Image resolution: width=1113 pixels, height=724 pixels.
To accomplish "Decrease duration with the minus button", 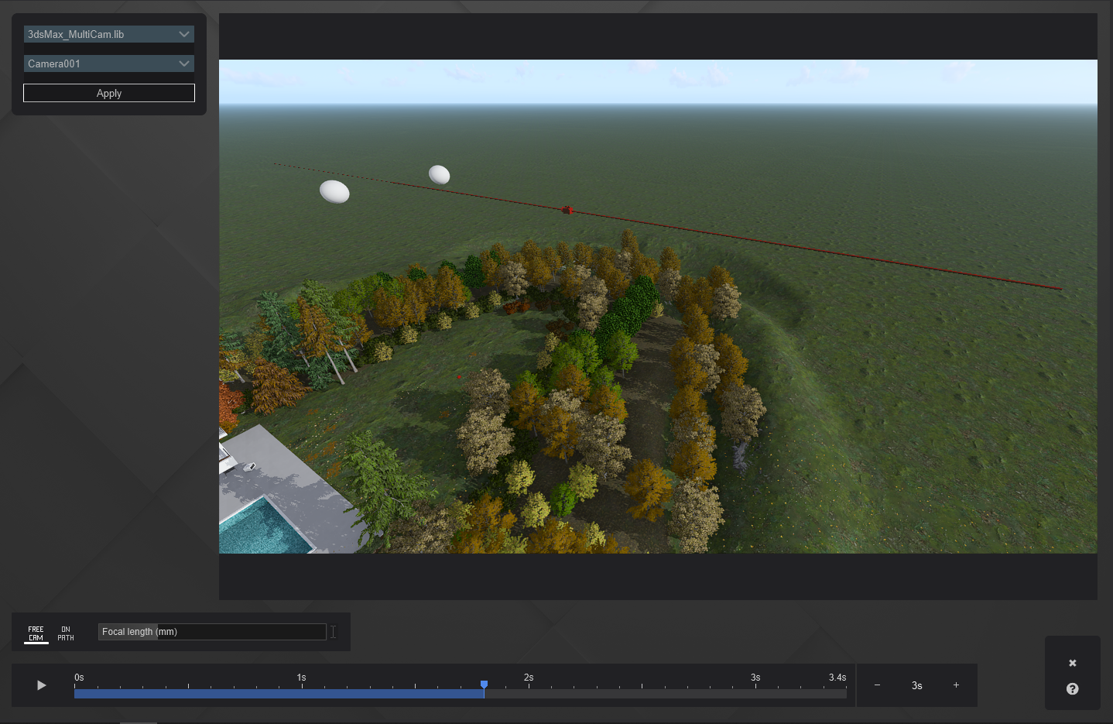I will click(877, 685).
